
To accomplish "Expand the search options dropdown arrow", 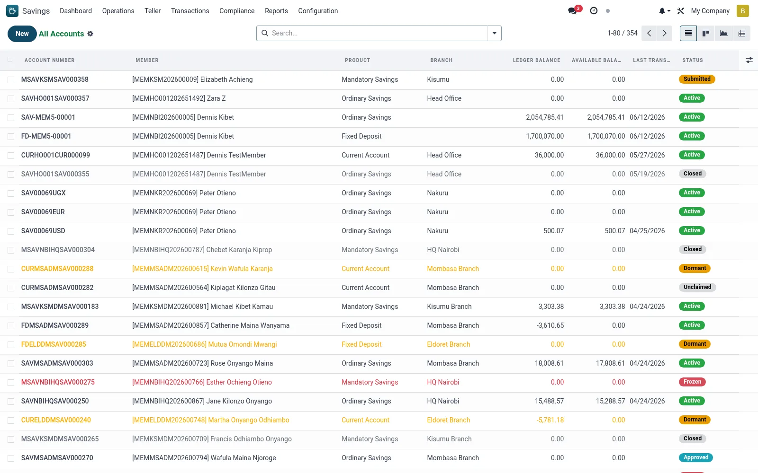I will click(x=494, y=33).
